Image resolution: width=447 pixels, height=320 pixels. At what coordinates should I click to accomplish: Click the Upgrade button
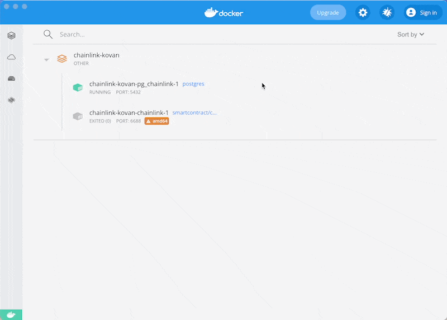pos(328,12)
